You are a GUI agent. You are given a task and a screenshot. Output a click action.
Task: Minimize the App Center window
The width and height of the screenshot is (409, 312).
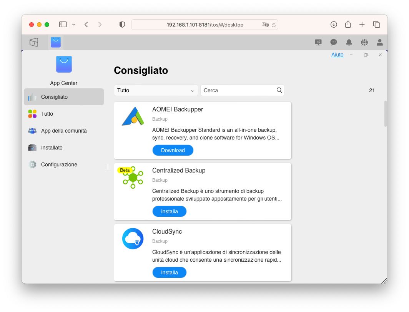[351, 55]
